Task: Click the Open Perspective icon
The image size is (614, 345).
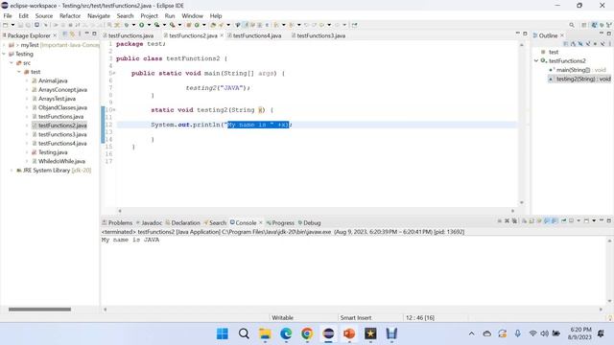Action: (584, 25)
